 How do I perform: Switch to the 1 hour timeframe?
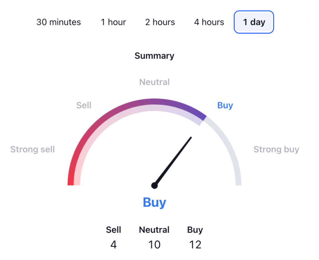(x=113, y=22)
